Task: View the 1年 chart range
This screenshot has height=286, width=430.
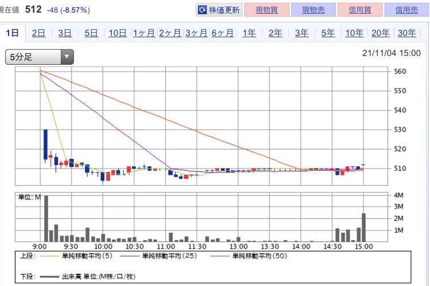Action: [x=249, y=33]
